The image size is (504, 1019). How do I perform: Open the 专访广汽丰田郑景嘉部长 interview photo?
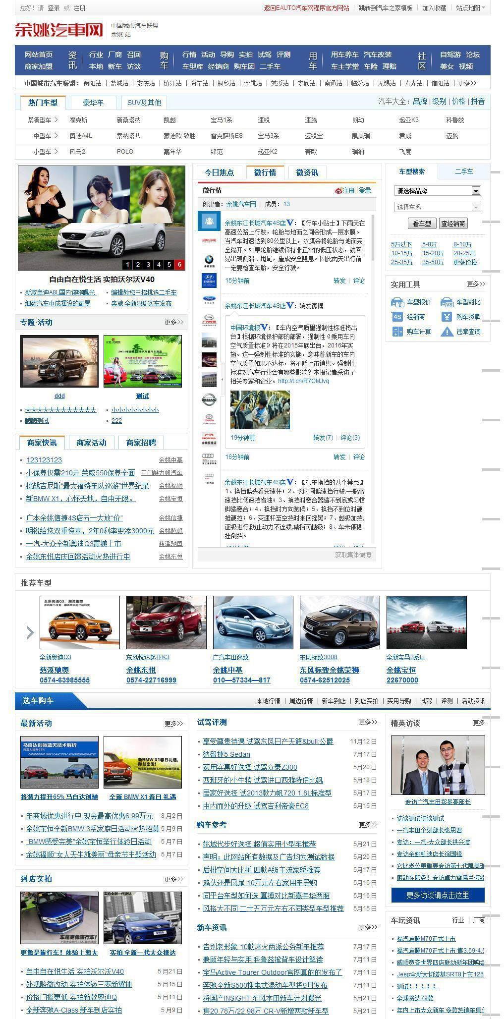click(438, 765)
